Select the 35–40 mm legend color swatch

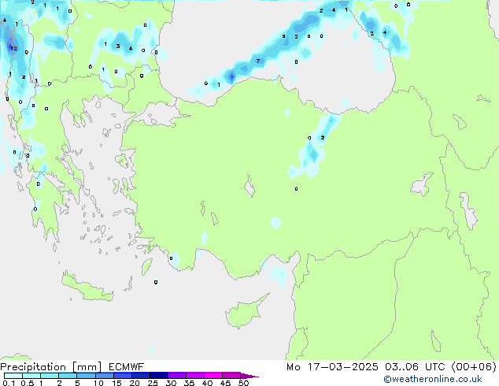(194, 376)
